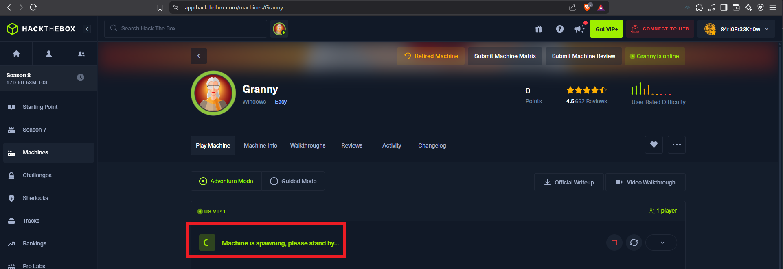Open Brave Shields lion icon

pyautogui.click(x=588, y=7)
